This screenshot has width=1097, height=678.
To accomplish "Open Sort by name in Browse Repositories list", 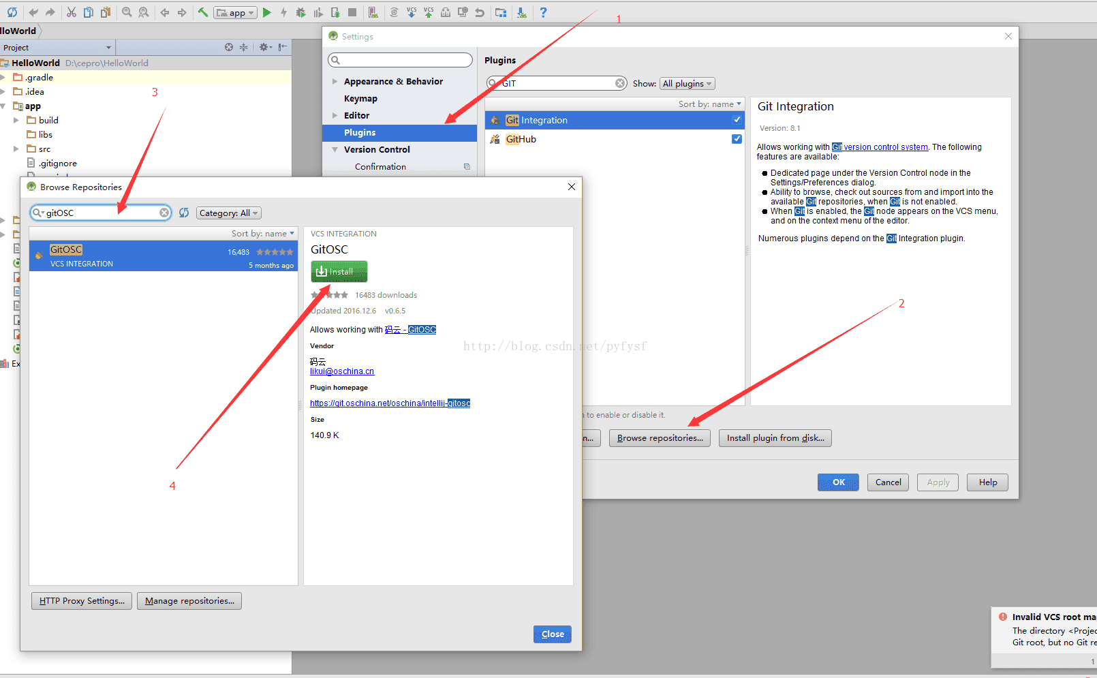I will pos(262,233).
